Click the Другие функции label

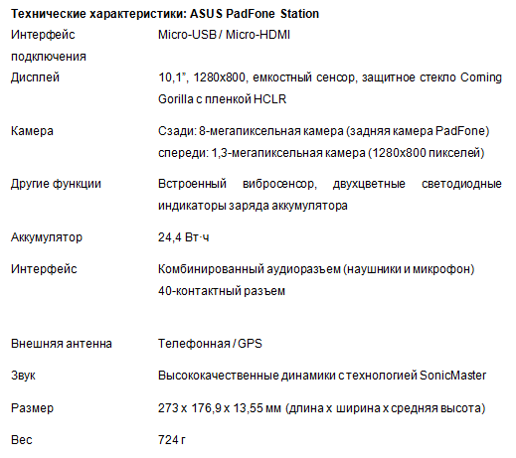(x=56, y=184)
